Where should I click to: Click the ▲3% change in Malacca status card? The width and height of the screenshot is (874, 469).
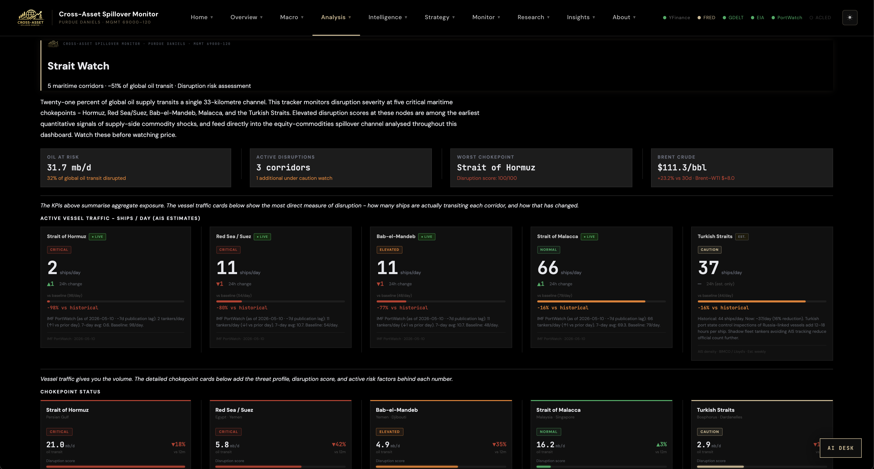661,444
